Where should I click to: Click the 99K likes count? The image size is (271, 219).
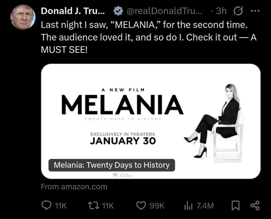click(157, 206)
